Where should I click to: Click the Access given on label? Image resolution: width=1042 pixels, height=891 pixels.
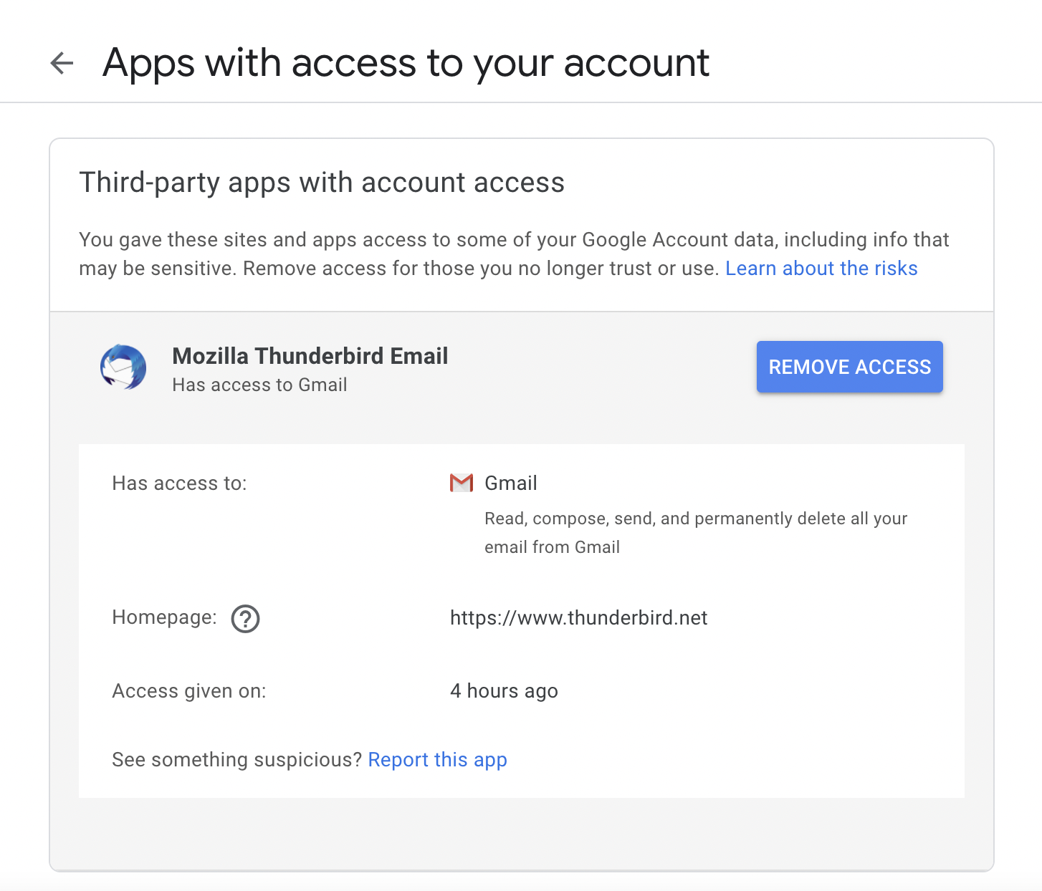click(189, 691)
